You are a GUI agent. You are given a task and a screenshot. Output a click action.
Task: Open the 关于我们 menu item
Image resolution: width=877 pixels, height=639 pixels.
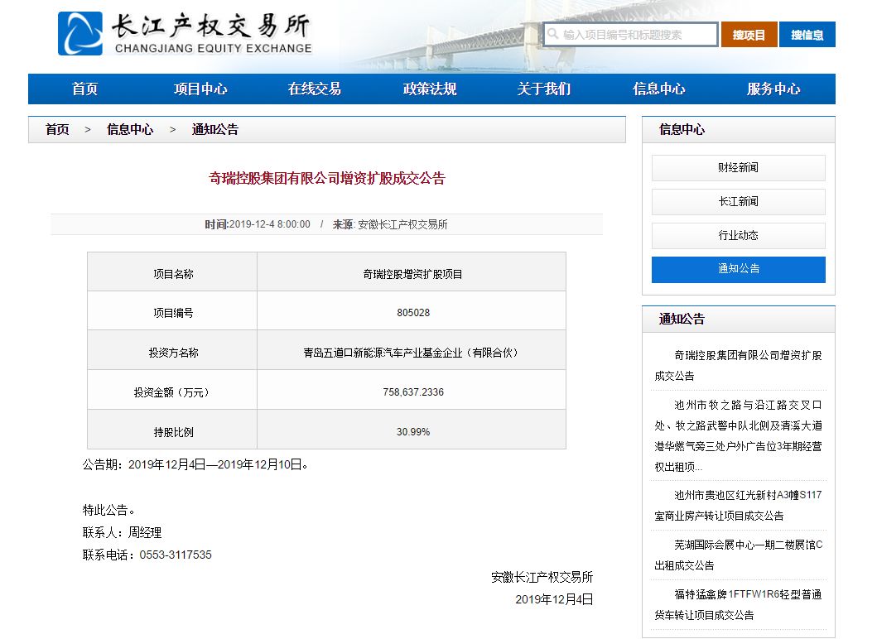coord(544,89)
